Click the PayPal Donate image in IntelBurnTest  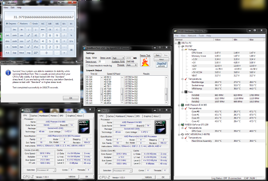pyautogui.click(x=162, y=65)
